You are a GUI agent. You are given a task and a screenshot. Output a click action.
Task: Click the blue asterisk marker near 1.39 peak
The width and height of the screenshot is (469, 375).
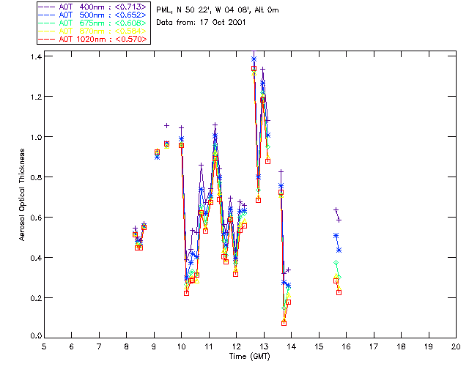point(254,59)
